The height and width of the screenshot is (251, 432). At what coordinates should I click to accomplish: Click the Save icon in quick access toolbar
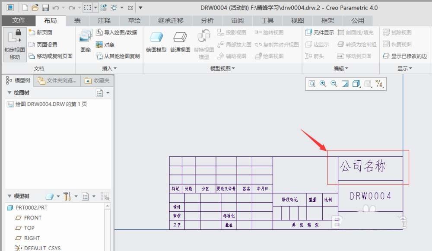(x=46, y=7)
